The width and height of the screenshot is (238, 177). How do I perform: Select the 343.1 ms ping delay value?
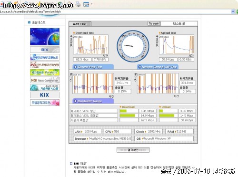[x=123, y=83]
